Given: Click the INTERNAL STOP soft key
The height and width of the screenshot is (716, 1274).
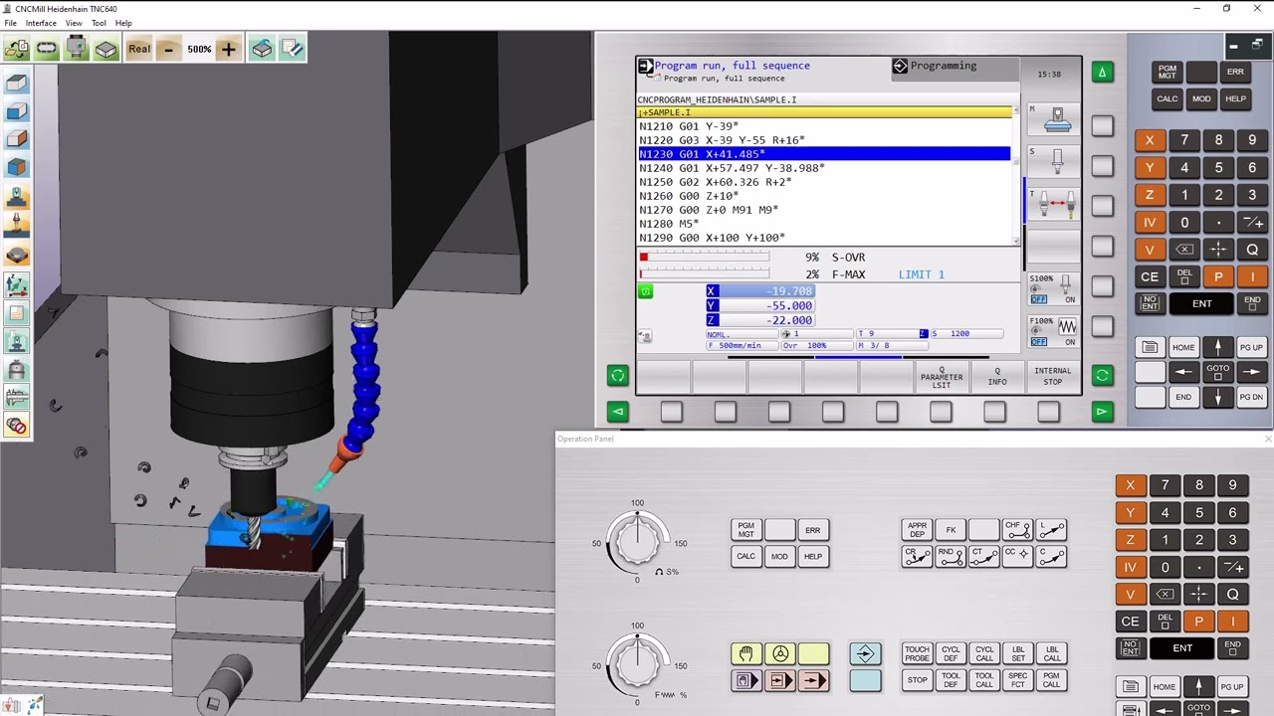Looking at the screenshot, I should tap(1052, 376).
